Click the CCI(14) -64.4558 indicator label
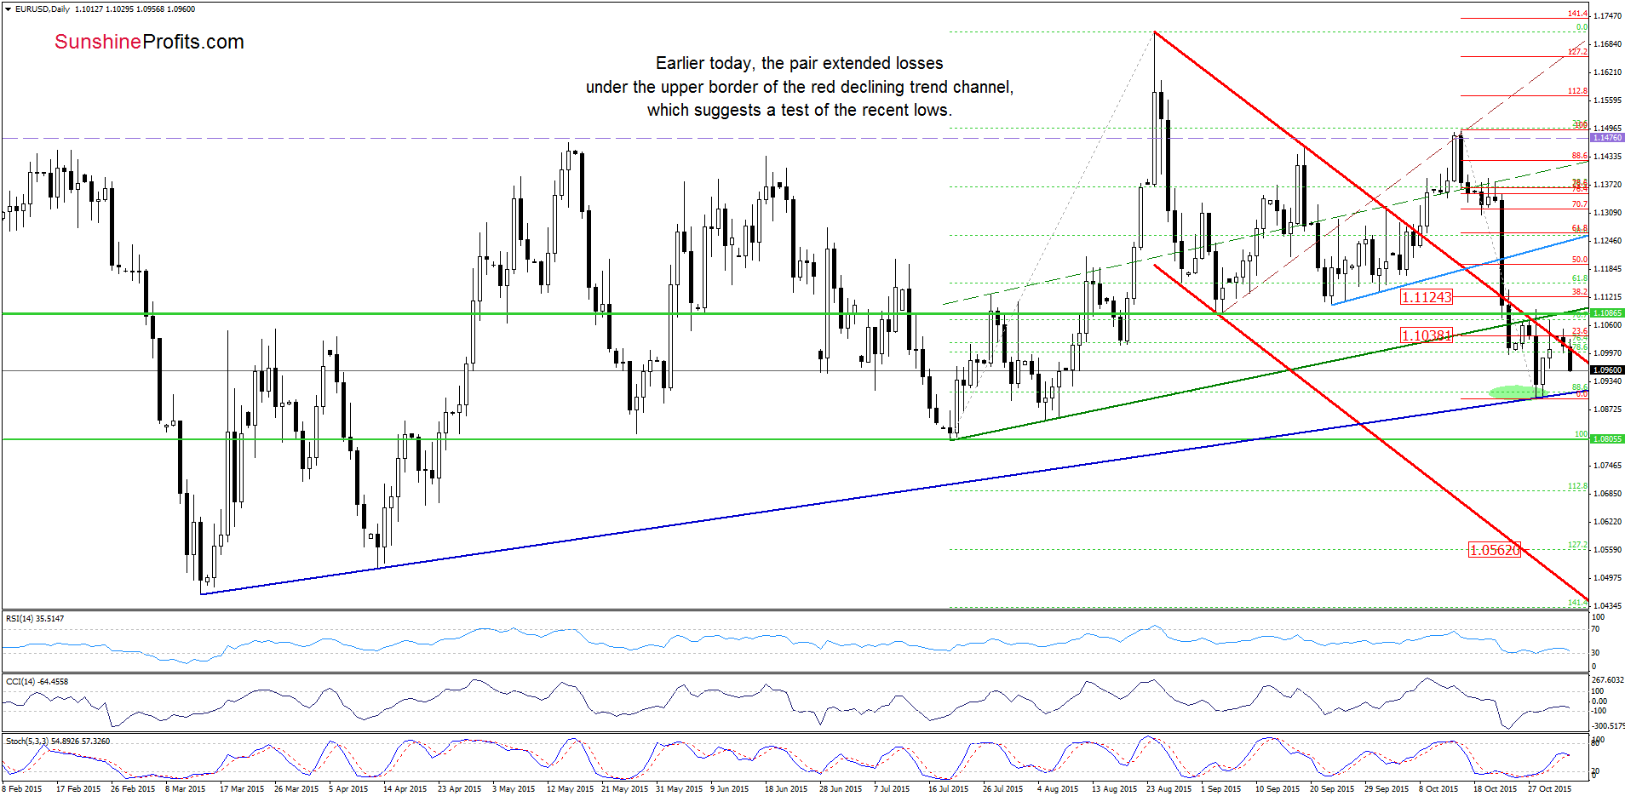Image resolution: width=1625 pixels, height=796 pixels. click(x=37, y=682)
